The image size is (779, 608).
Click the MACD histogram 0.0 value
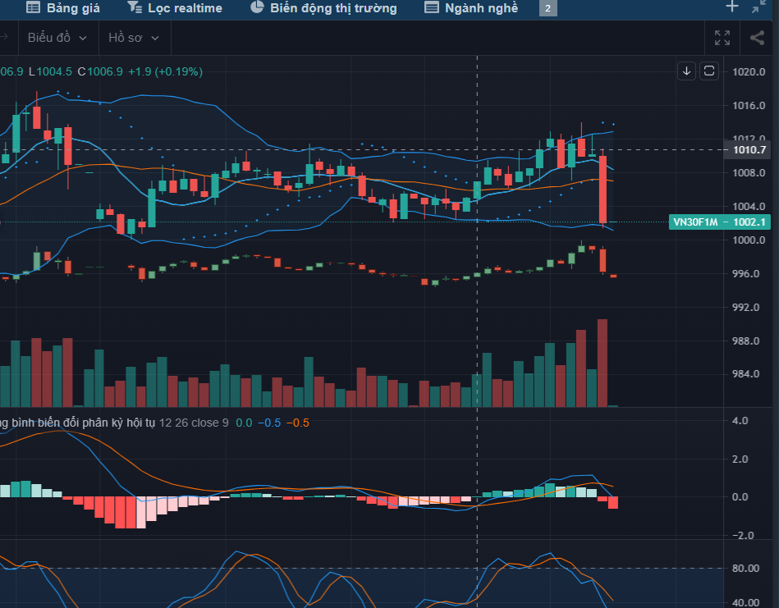coord(244,423)
